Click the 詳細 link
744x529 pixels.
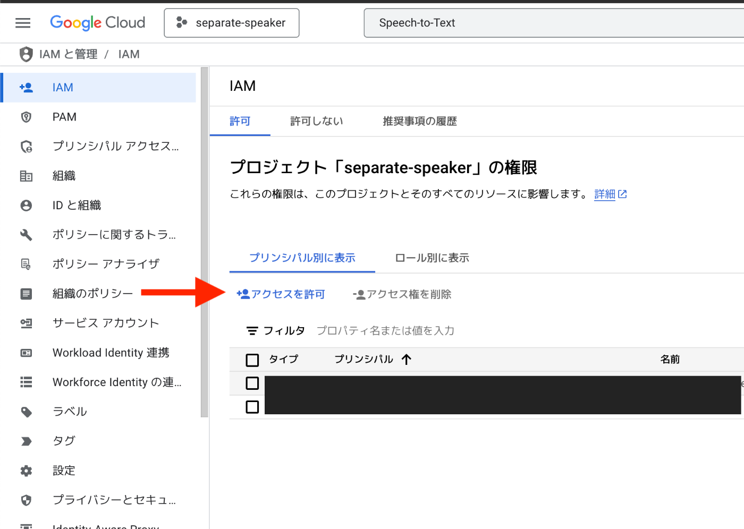pyautogui.click(x=605, y=194)
